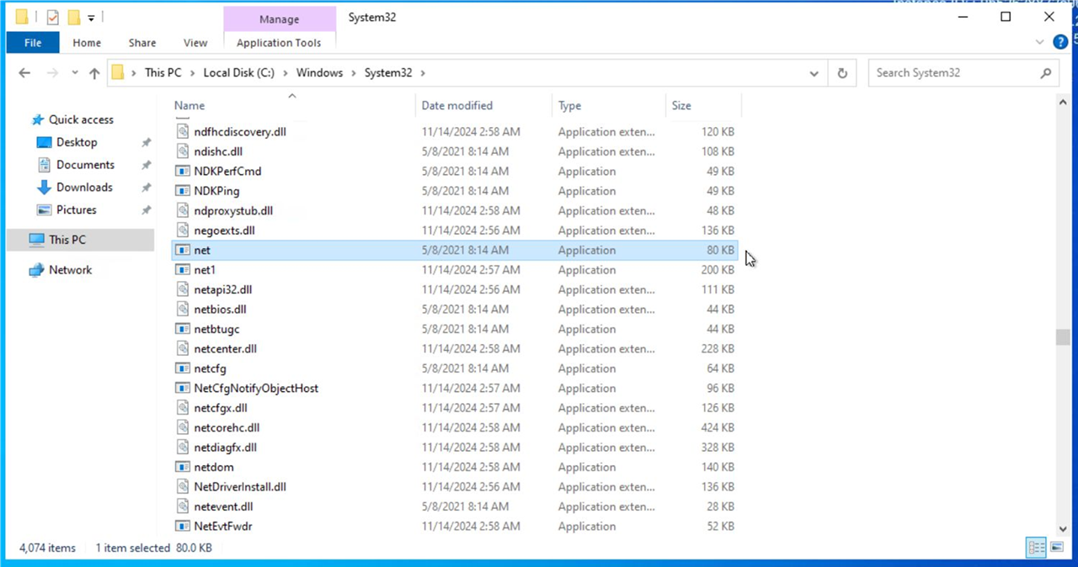
Task: Expand the ribbon with chevron
Action: point(1041,42)
